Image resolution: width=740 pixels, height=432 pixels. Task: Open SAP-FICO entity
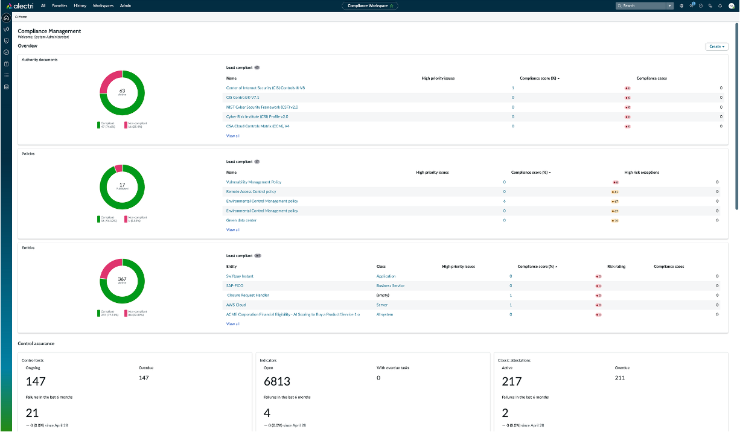pos(235,286)
